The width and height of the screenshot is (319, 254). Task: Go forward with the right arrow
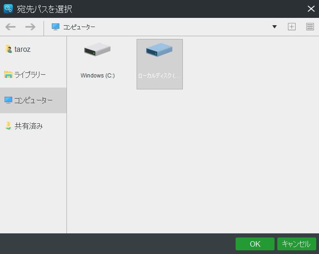pos(30,27)
